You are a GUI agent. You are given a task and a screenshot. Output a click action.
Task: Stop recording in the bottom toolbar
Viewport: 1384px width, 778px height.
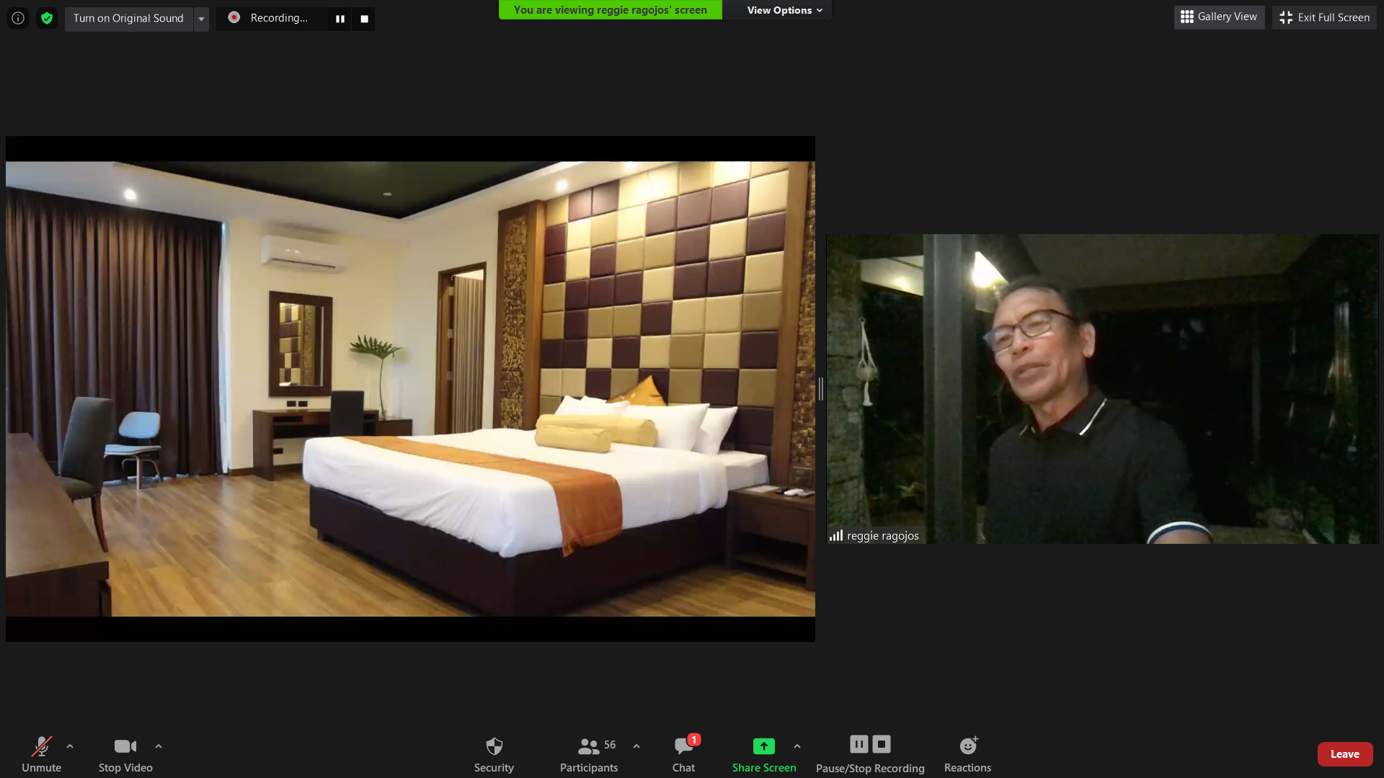882,744
